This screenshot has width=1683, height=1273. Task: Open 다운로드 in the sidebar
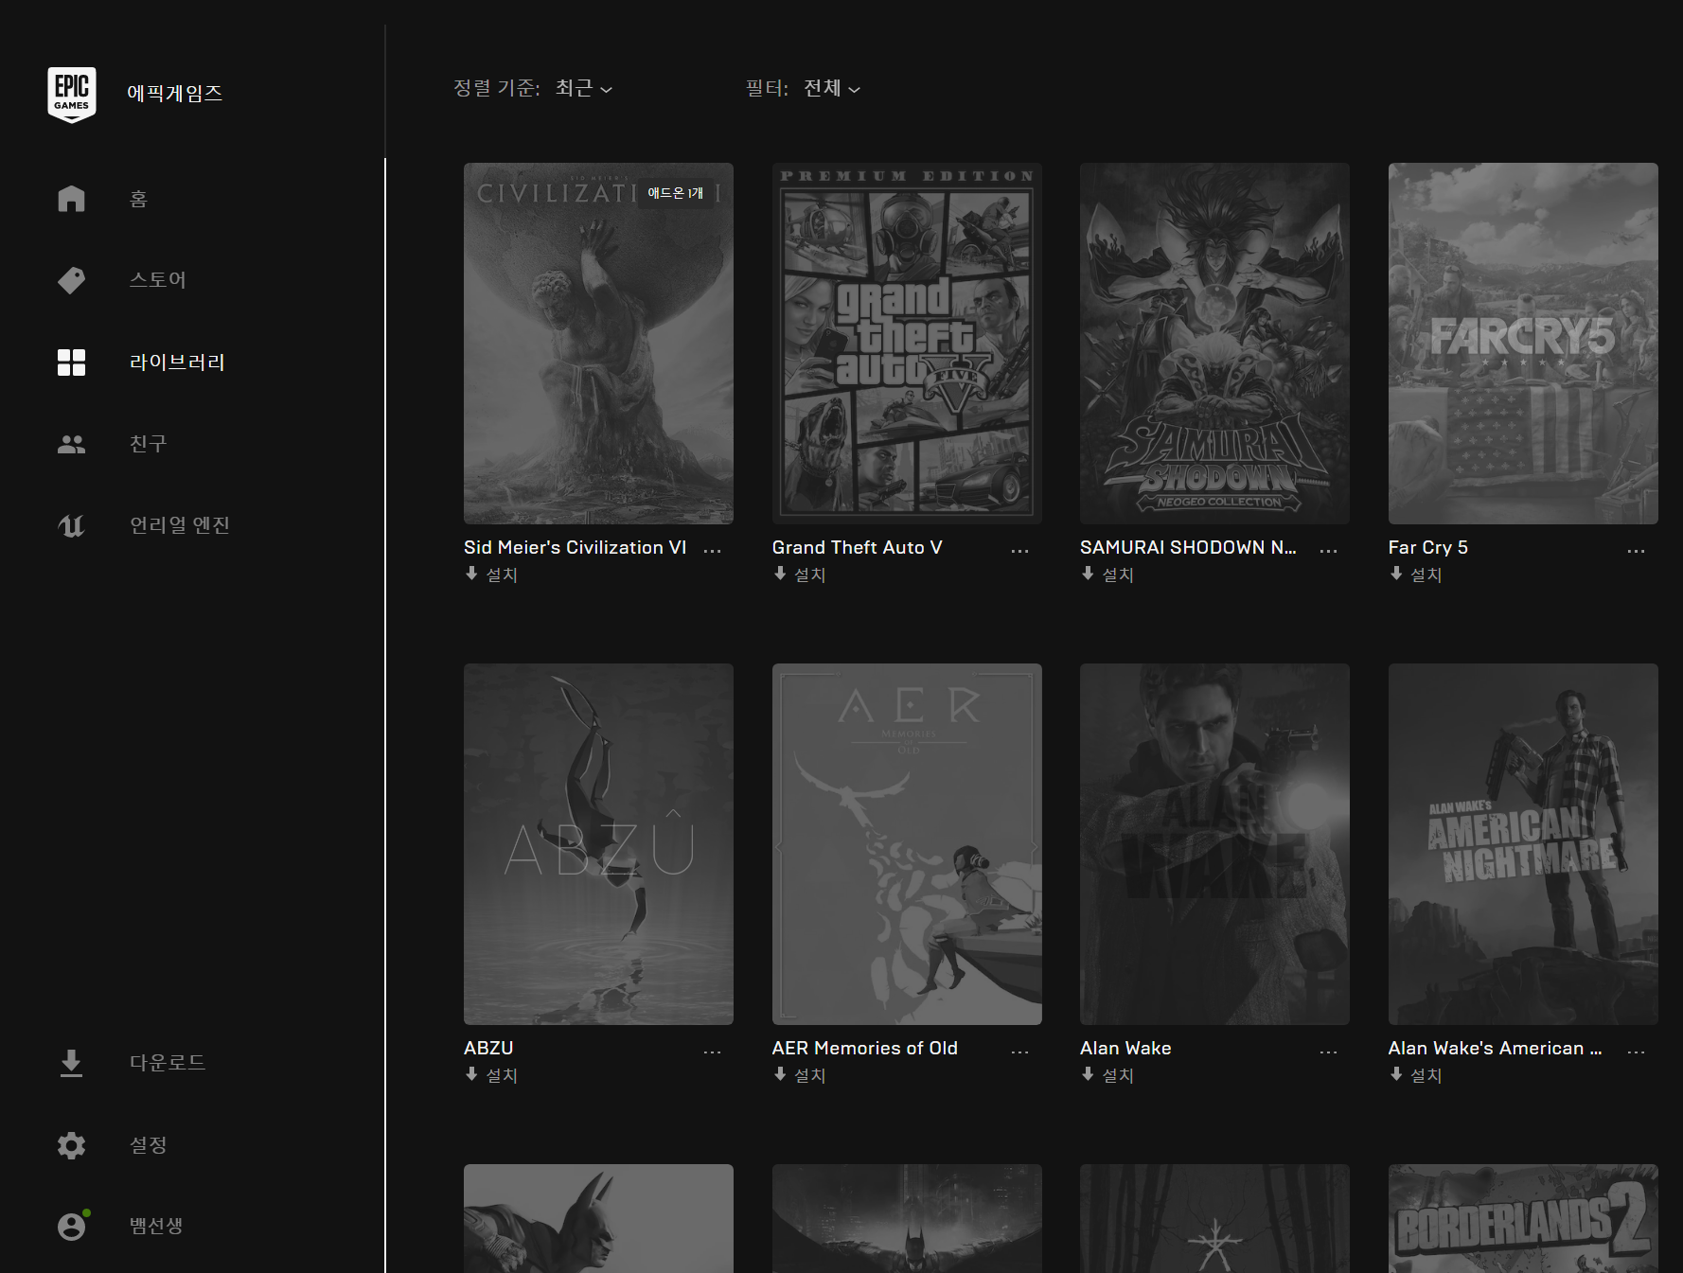coord(168,1063)
